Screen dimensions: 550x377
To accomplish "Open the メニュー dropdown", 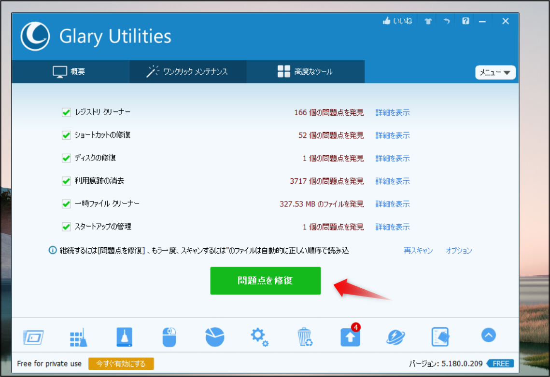I will (495, 72).
